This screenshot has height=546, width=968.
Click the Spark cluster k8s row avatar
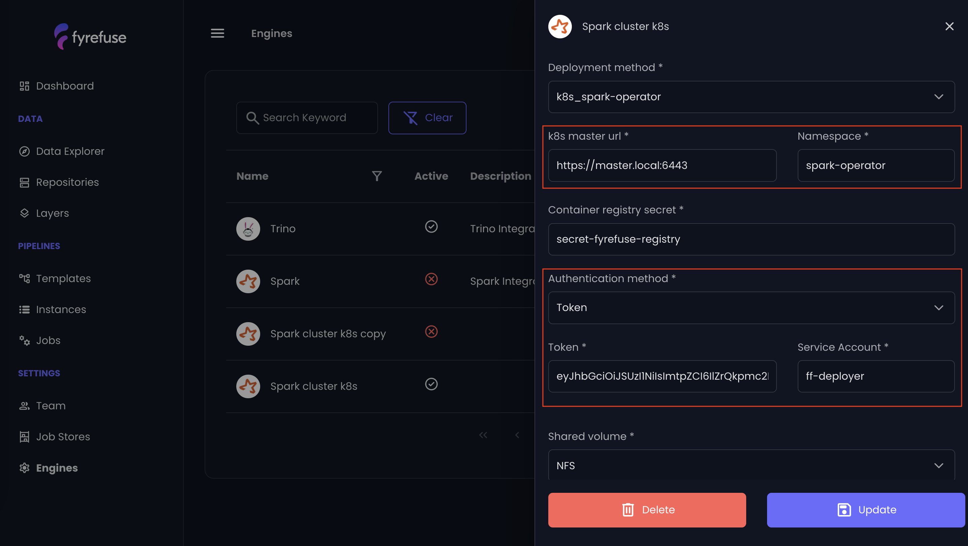point(248,386)
